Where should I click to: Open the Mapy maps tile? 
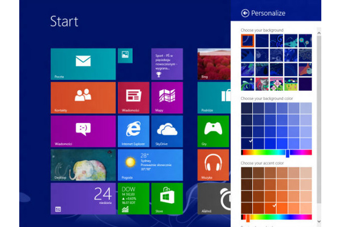click(x=167, y=98)
